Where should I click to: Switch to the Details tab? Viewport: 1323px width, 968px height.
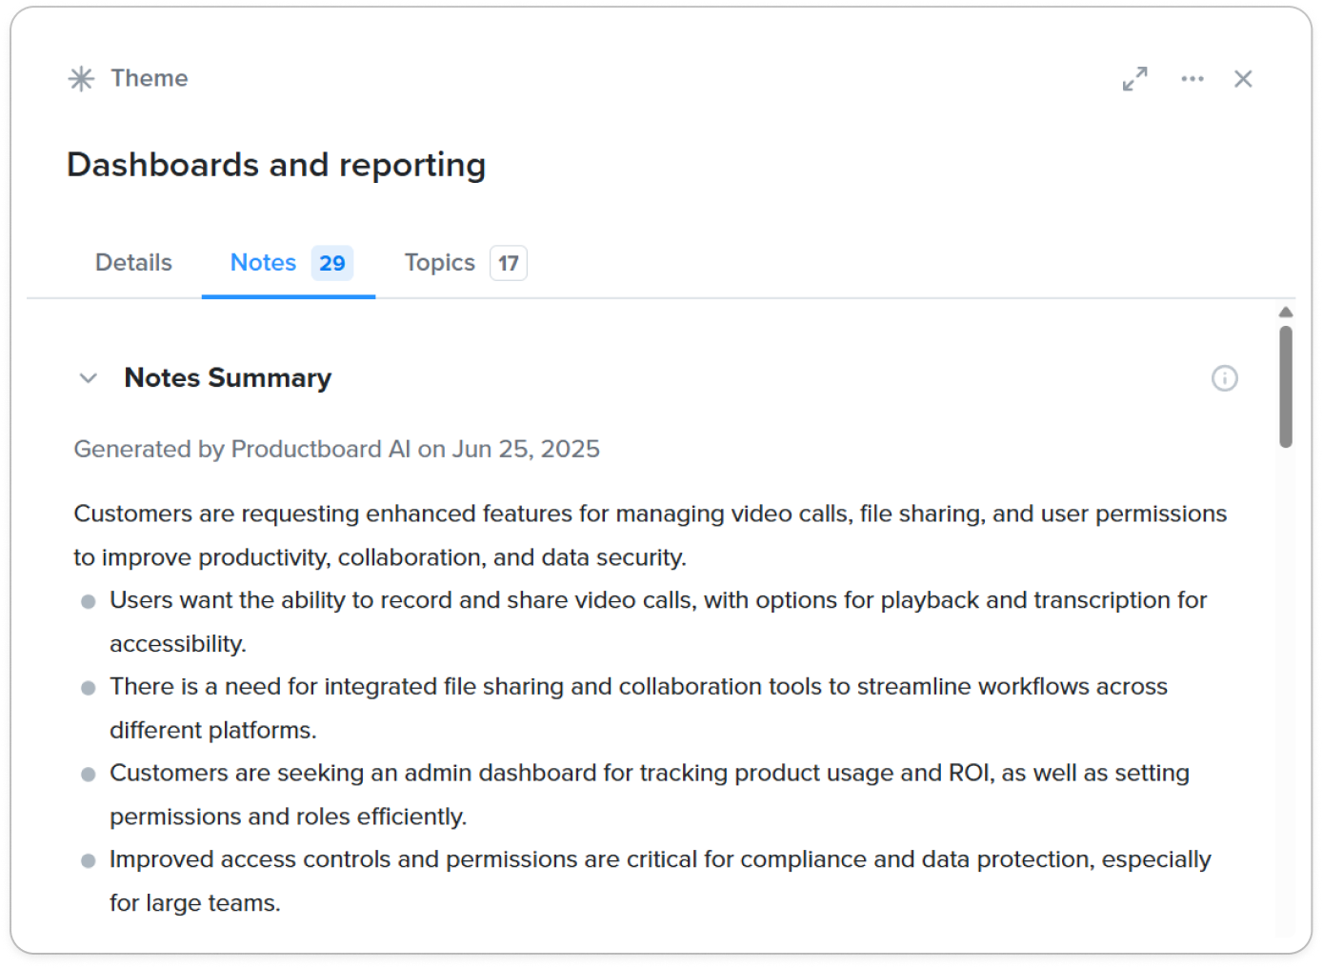(x=133, y=263)
